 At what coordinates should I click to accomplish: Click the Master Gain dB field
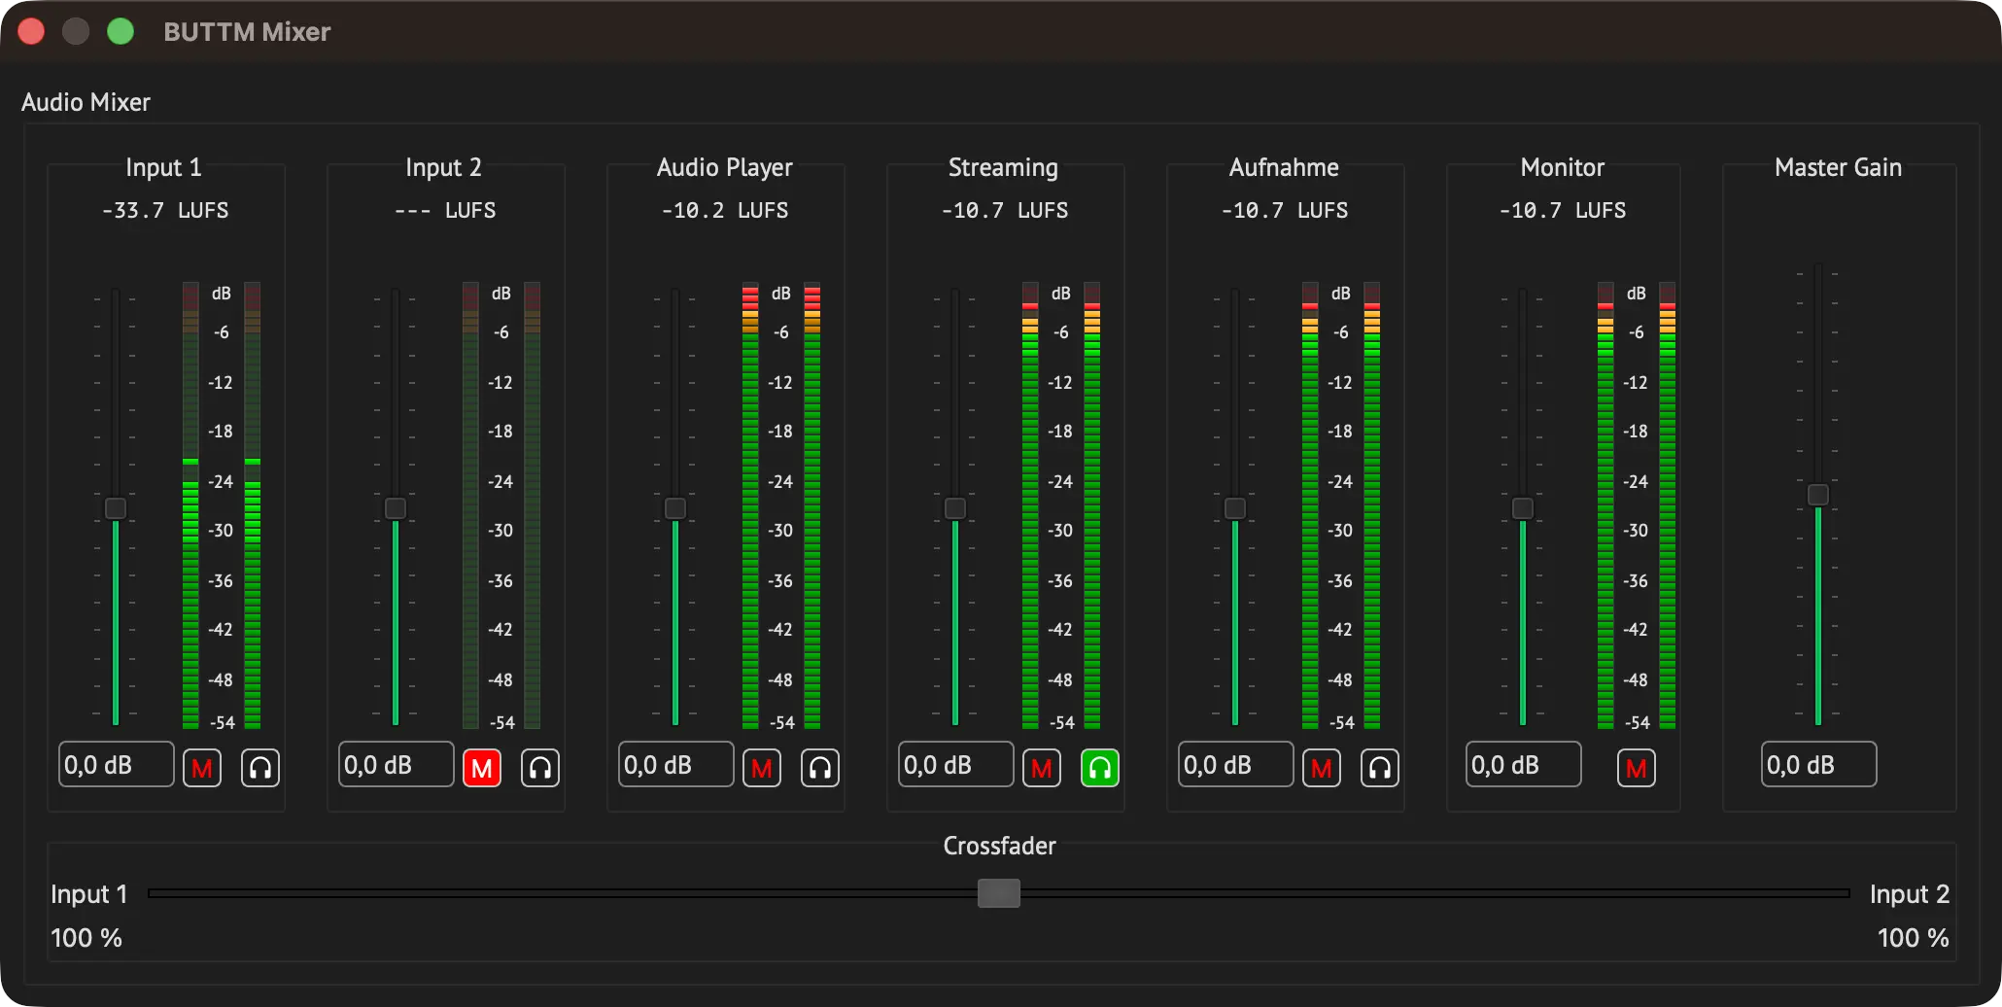(1819, 765)
